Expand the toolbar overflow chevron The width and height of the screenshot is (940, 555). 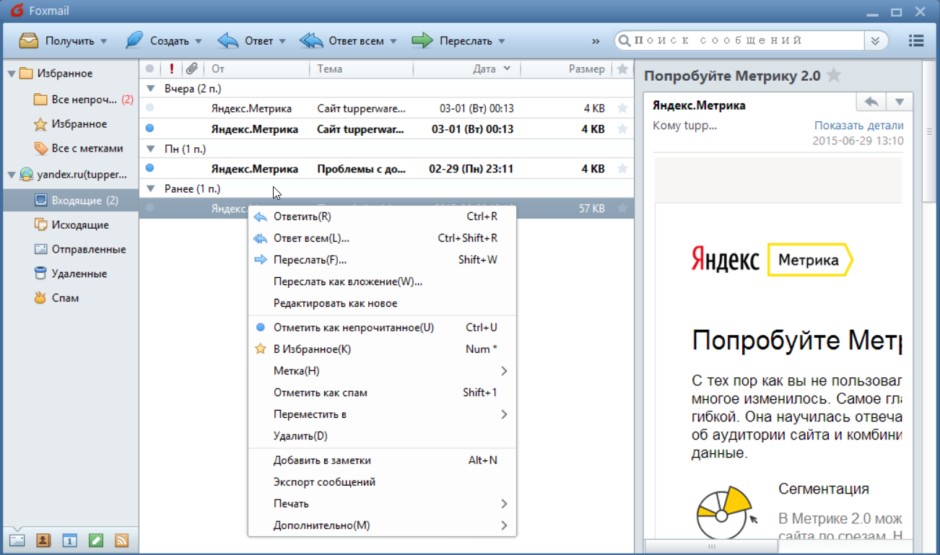[x=596, y=41]
